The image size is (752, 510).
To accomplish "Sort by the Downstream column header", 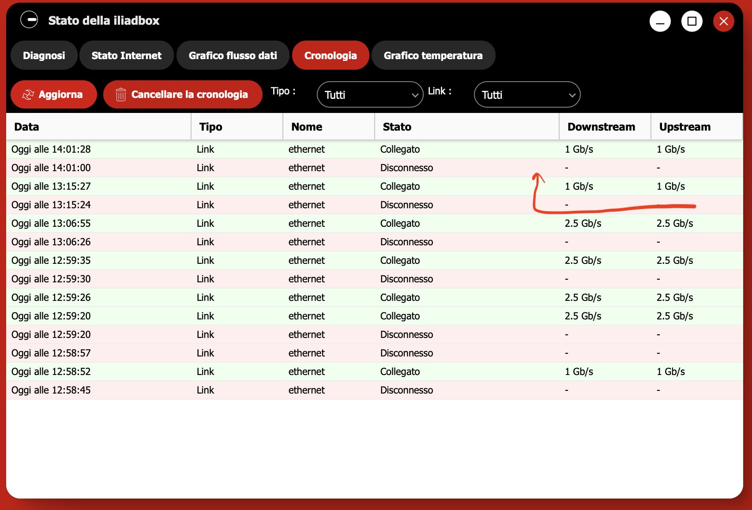I will [605, 127].
